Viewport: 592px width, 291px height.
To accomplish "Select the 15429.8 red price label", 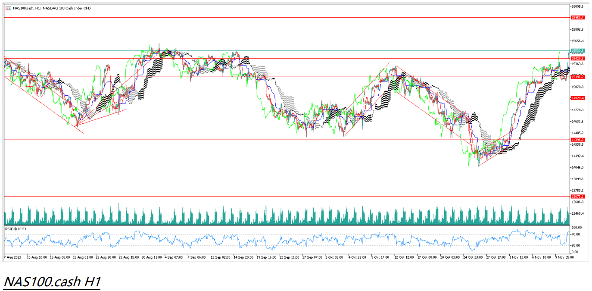I will point(577,58).
